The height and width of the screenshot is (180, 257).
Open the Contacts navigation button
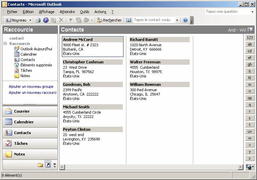30,133
